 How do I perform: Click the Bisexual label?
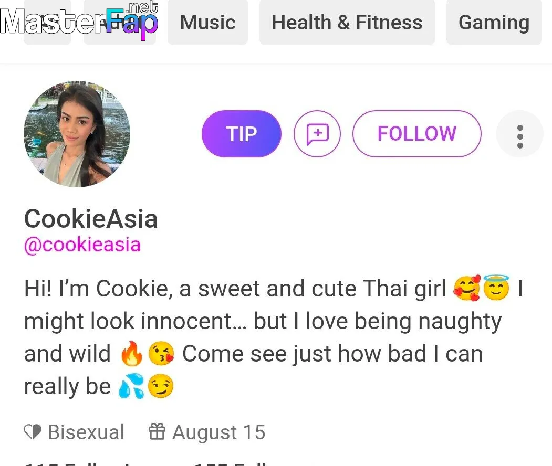(86, 432)
